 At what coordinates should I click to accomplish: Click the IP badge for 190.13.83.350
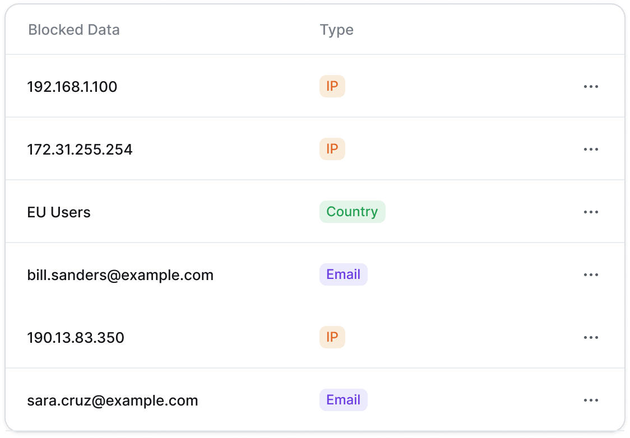[332, 337]
